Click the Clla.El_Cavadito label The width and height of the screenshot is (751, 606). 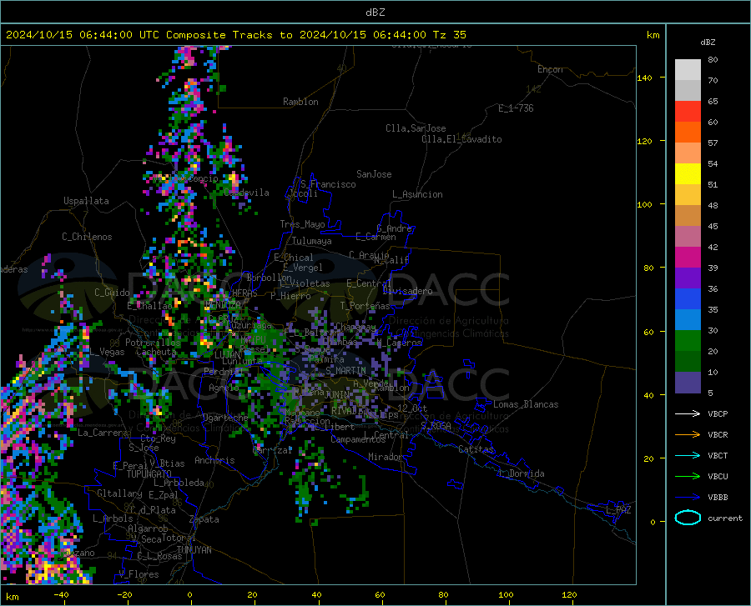(x=461, y=139)
